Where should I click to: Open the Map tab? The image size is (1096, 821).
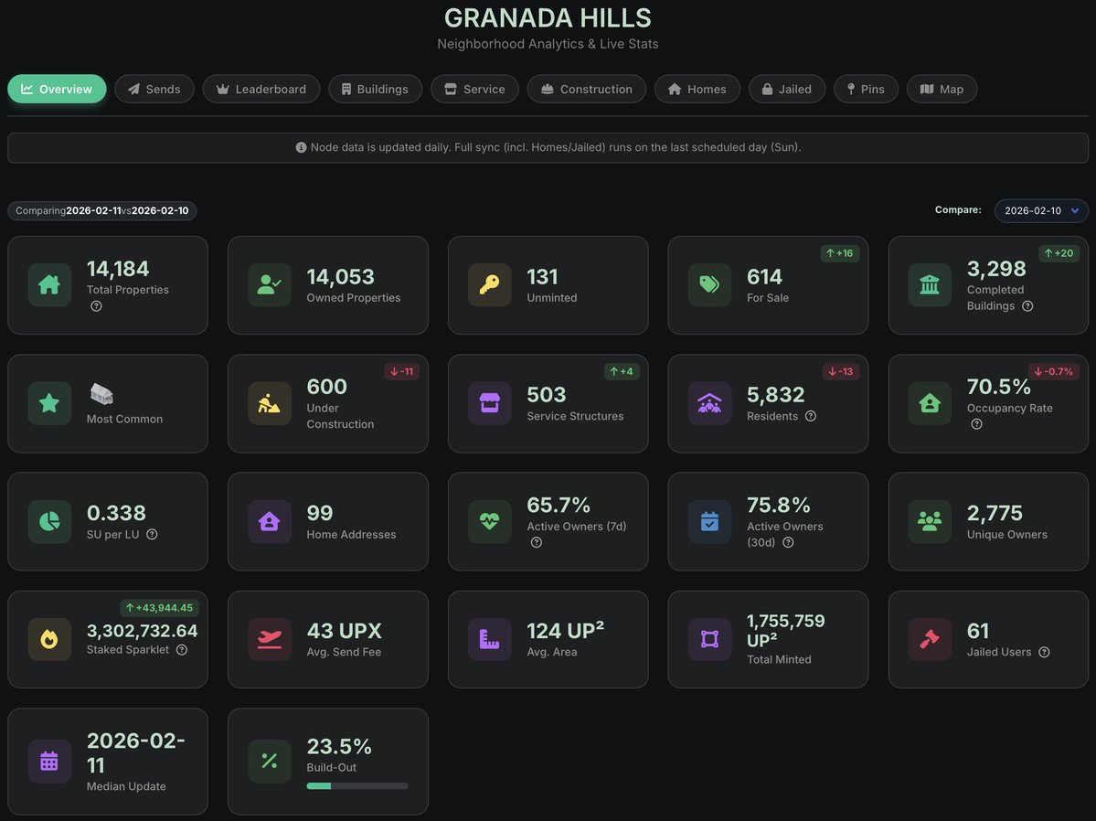(x=942, y=89)
